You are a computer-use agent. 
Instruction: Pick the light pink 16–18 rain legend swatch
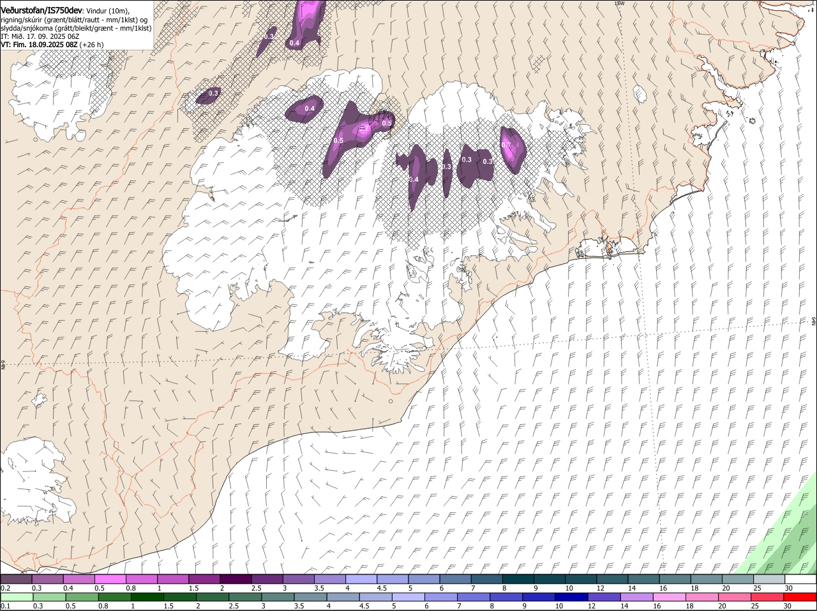click(x=670, y=597)
